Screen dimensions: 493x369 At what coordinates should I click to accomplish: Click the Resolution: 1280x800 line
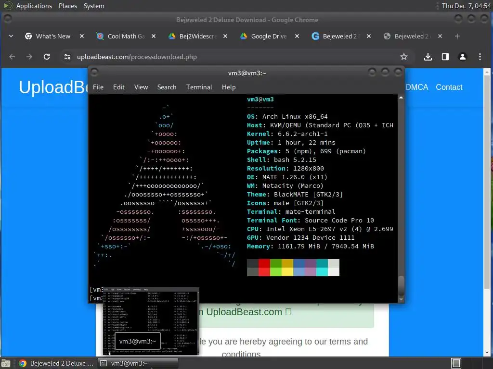pyautogui.click(x=285, y=169)
